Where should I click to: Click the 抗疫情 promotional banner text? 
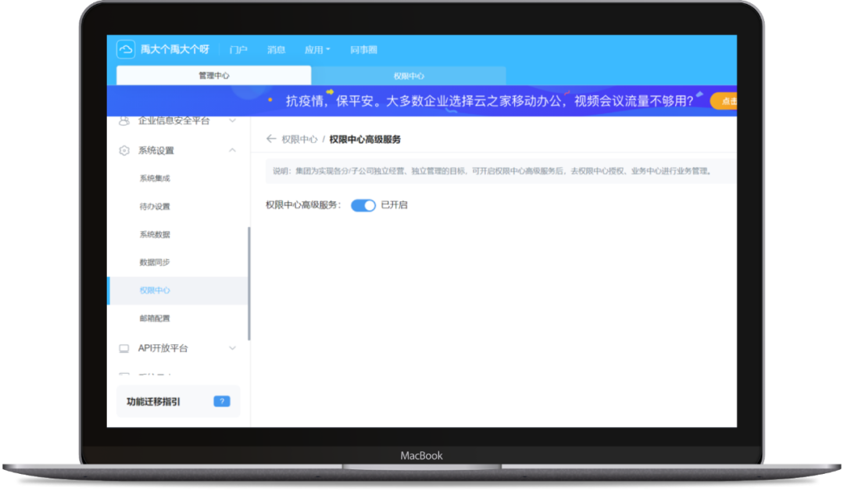coord(489,101)
